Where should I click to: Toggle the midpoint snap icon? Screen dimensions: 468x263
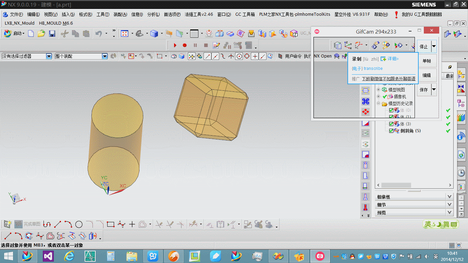[x=215, y=56]
